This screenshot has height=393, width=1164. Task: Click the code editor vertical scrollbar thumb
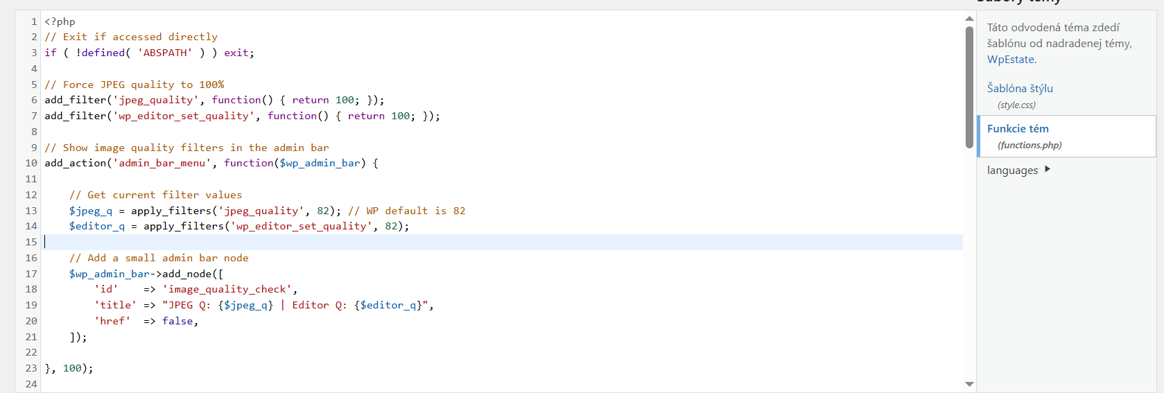[x=969, y=87]
